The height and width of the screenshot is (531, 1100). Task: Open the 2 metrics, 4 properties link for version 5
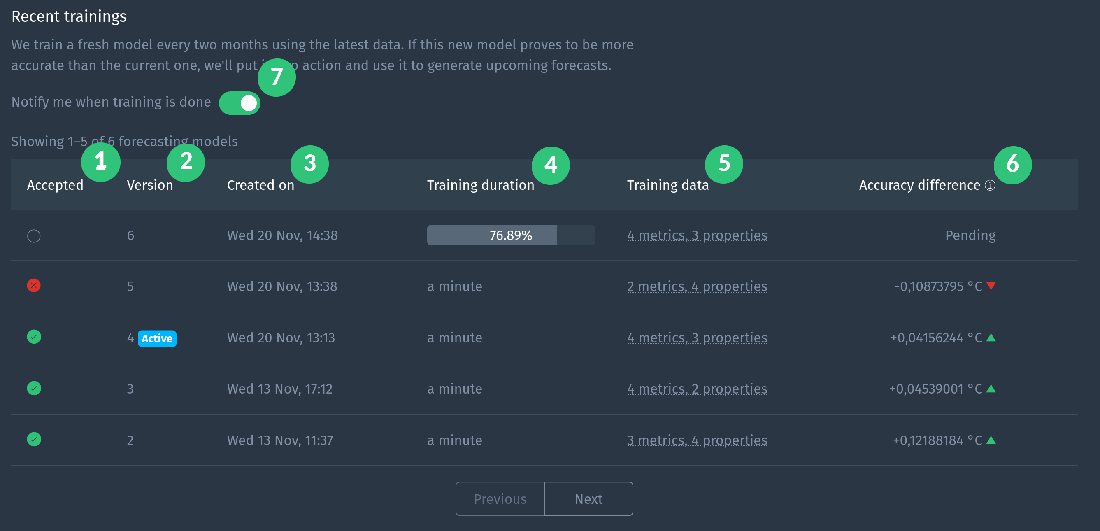tap(697, 286)
